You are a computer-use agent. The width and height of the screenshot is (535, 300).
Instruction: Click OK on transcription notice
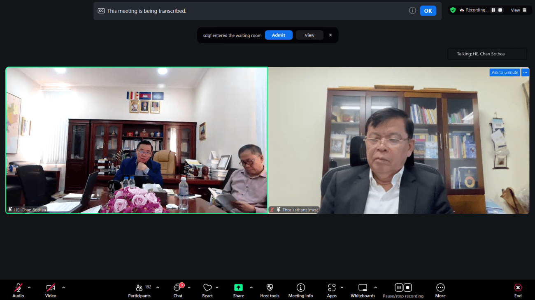tap(428, 11)
